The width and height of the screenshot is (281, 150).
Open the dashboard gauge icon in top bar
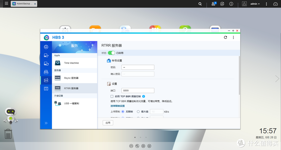click(x=276, y=4)
